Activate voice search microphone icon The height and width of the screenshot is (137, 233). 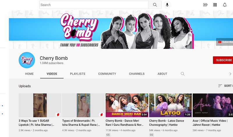(x=167, y=5)
